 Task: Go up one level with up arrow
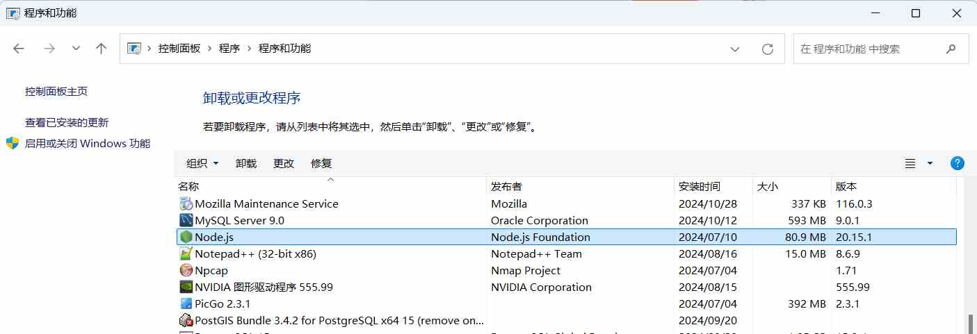point(102,48)
